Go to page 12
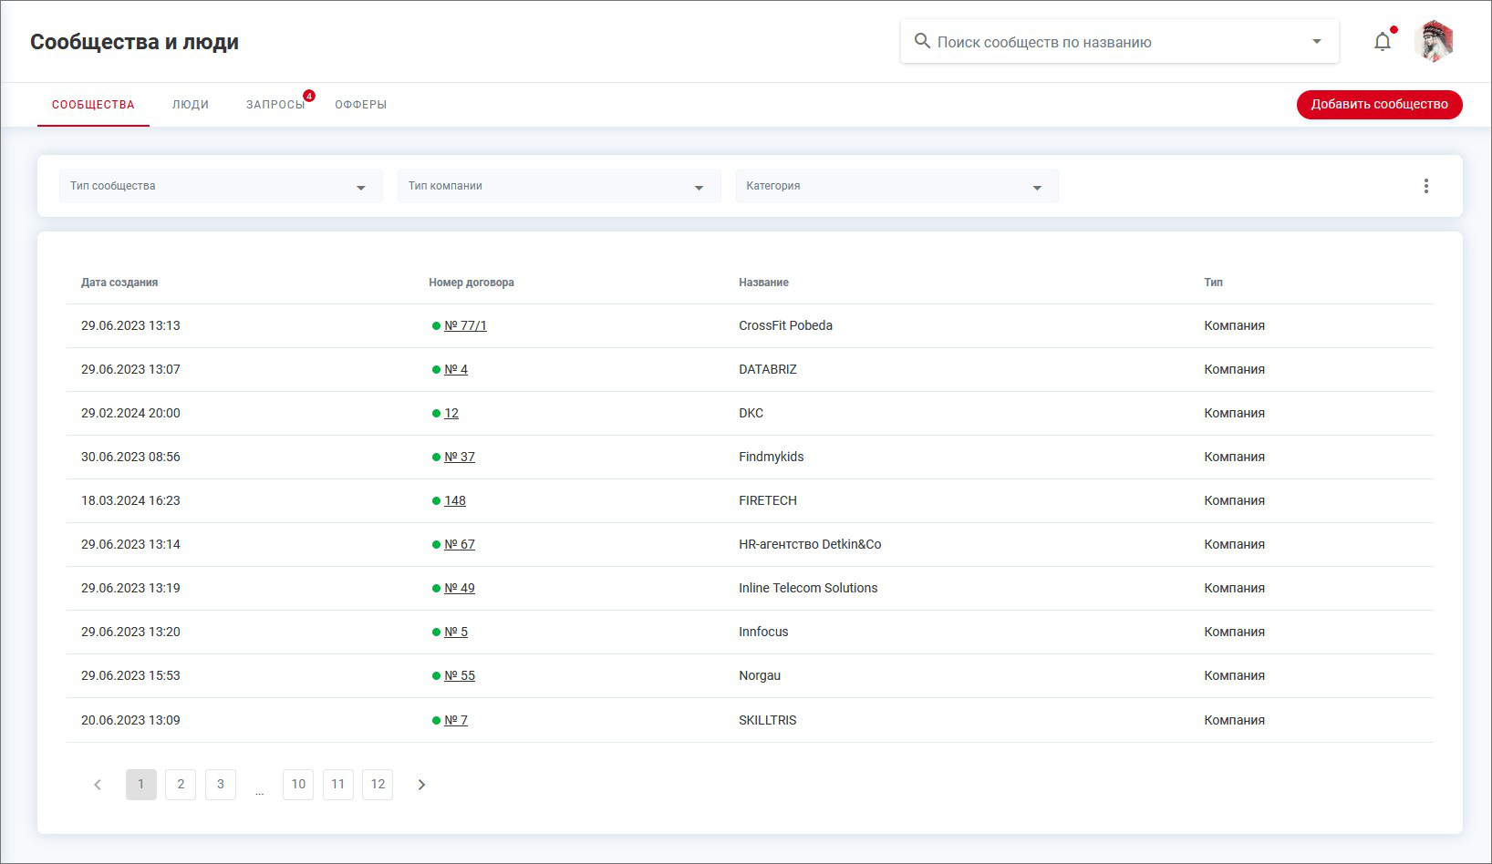 (x=378, y=785)
